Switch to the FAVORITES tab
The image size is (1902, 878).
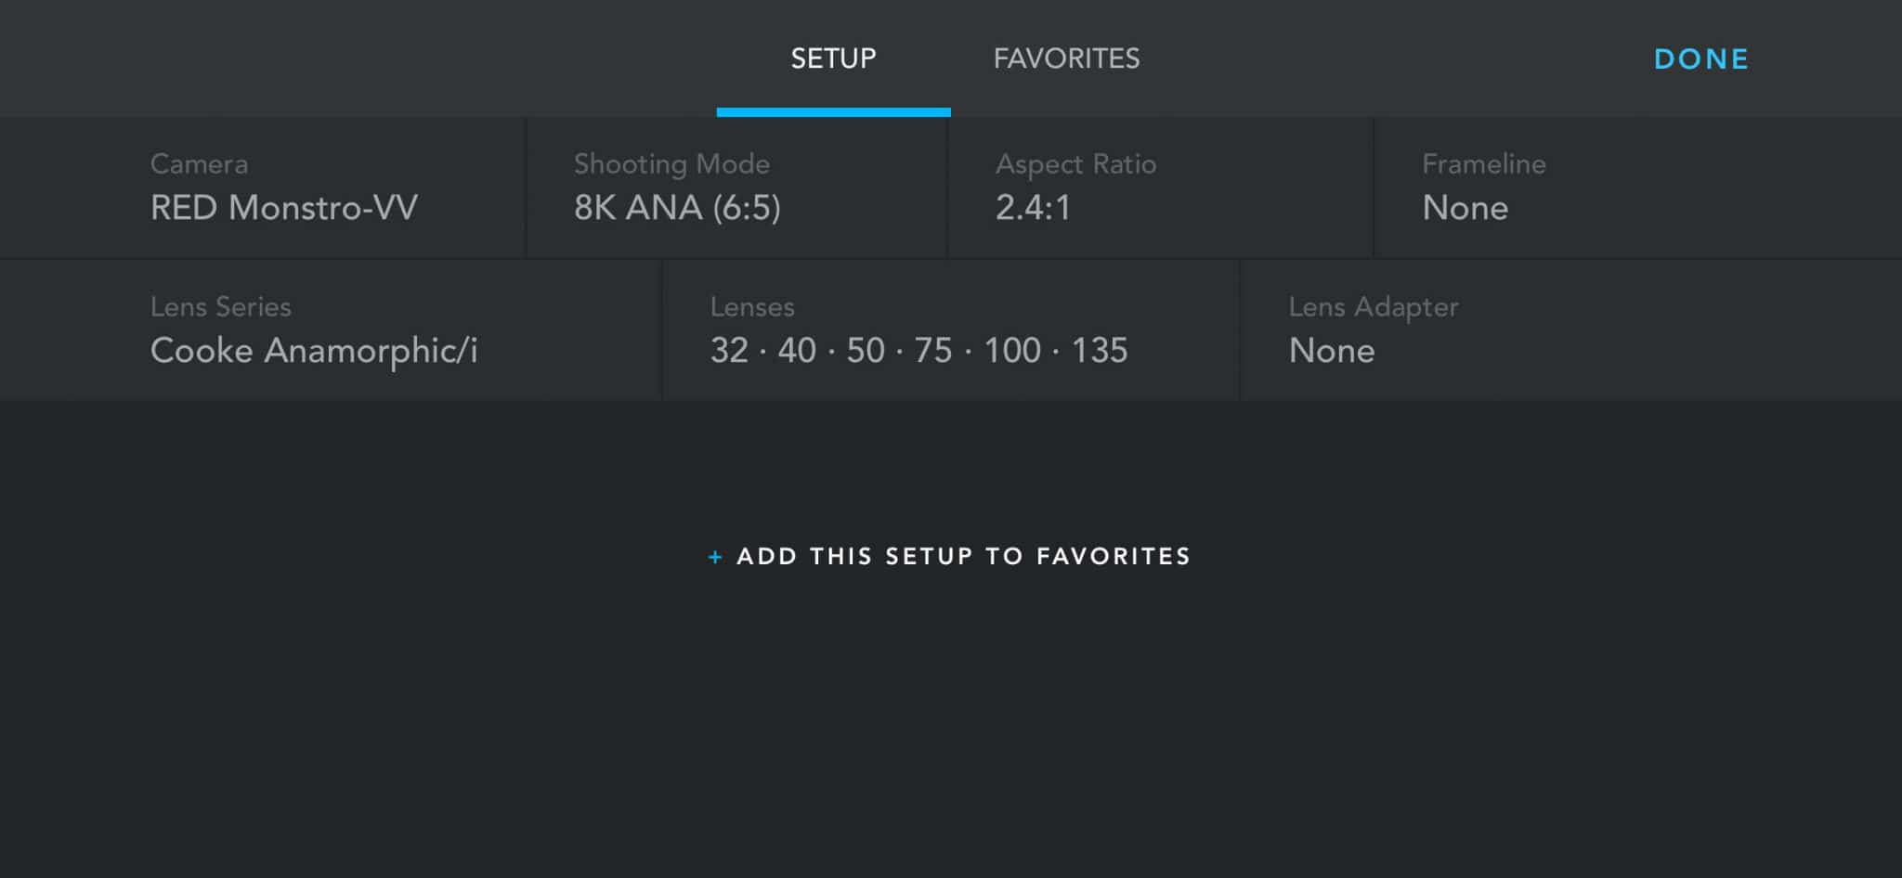pos(1066,58)
